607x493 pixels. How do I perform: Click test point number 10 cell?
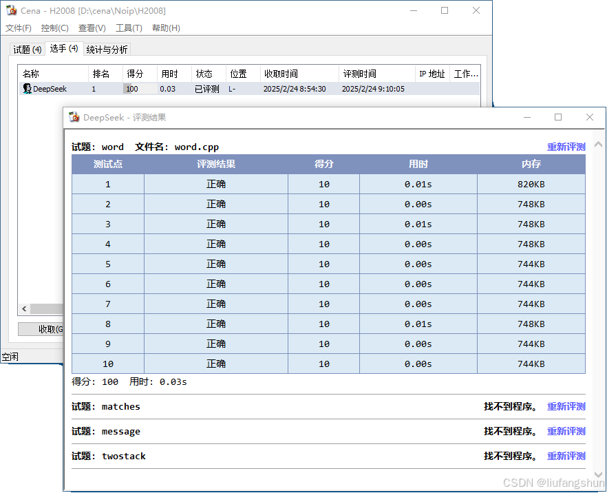point(108,364)
